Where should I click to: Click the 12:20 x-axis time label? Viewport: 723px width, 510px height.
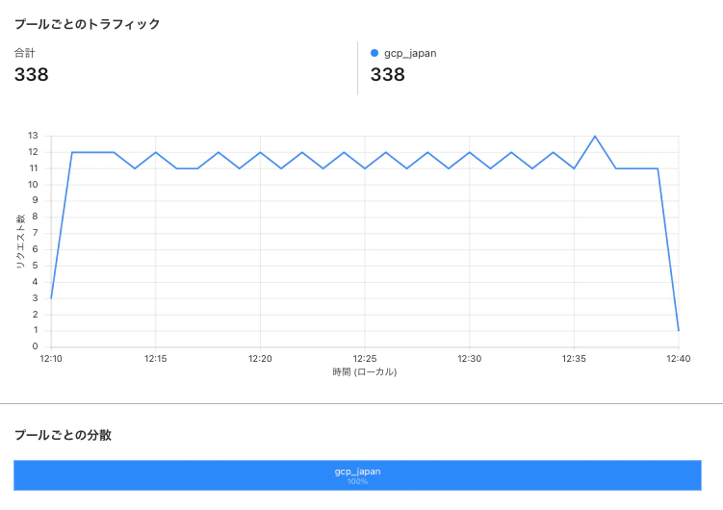(x=260, y=358)
